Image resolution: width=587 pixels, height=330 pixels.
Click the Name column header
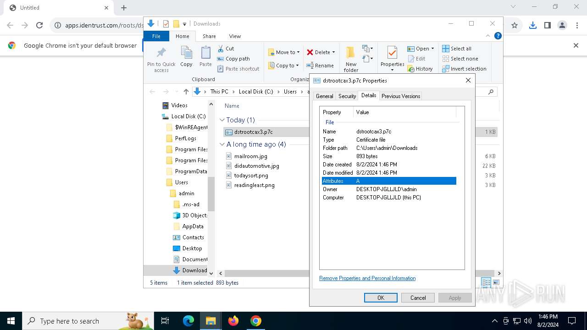(x=232, y=106)
